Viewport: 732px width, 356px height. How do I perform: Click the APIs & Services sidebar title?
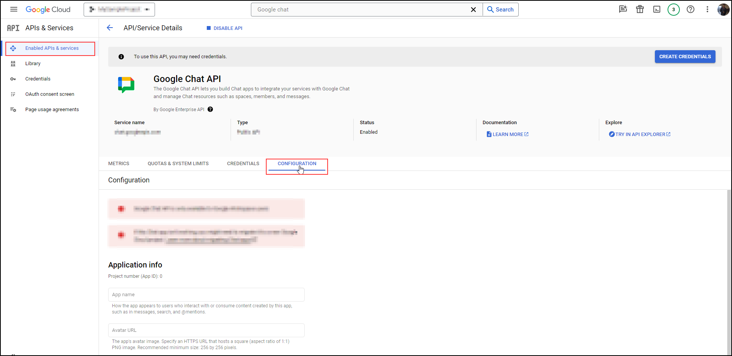tap(49, 28)
